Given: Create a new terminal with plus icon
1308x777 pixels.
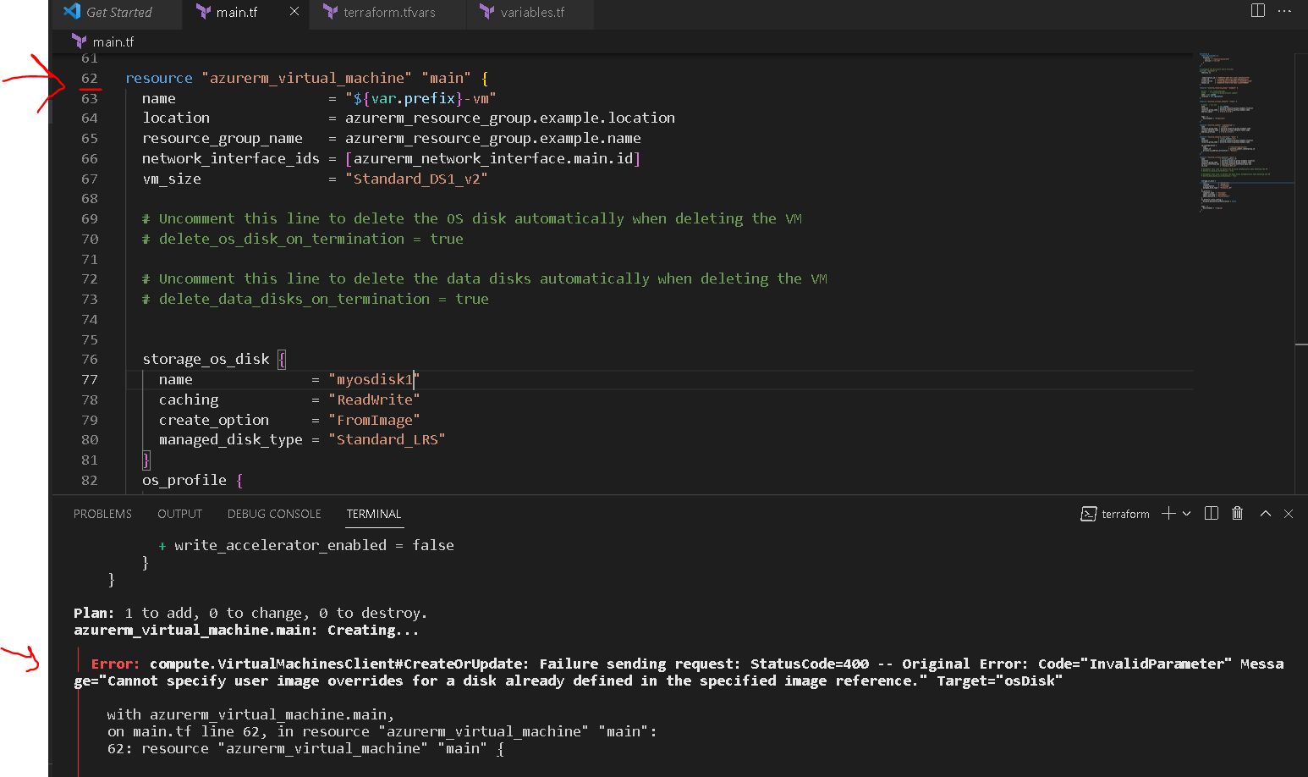Looking at the screenshot, I should (1168, 514).
